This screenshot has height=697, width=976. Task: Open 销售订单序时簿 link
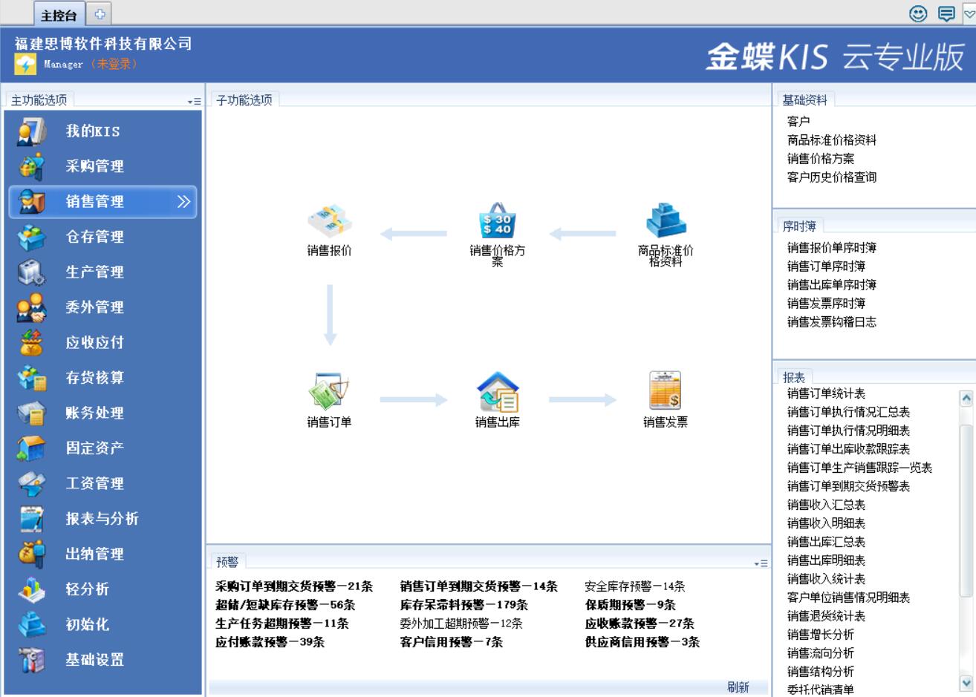click(826, 266)
